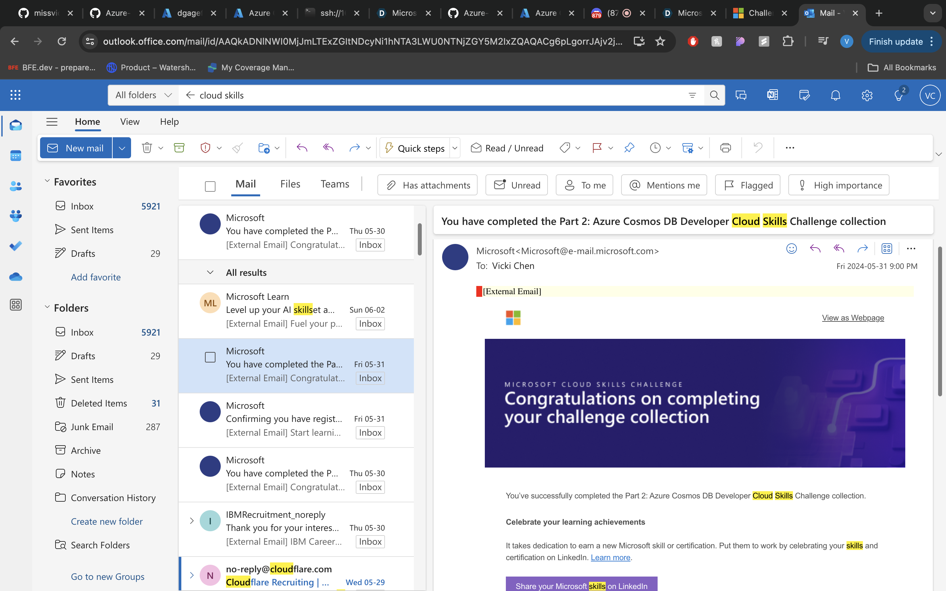Click the Print icon in the toolbar

(x=726, y=148)
